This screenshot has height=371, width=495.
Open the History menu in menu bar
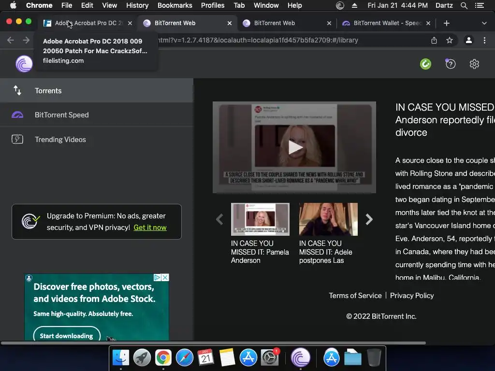click(137, 5)
